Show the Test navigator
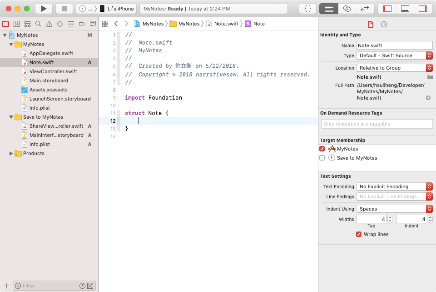 [60, 24]
